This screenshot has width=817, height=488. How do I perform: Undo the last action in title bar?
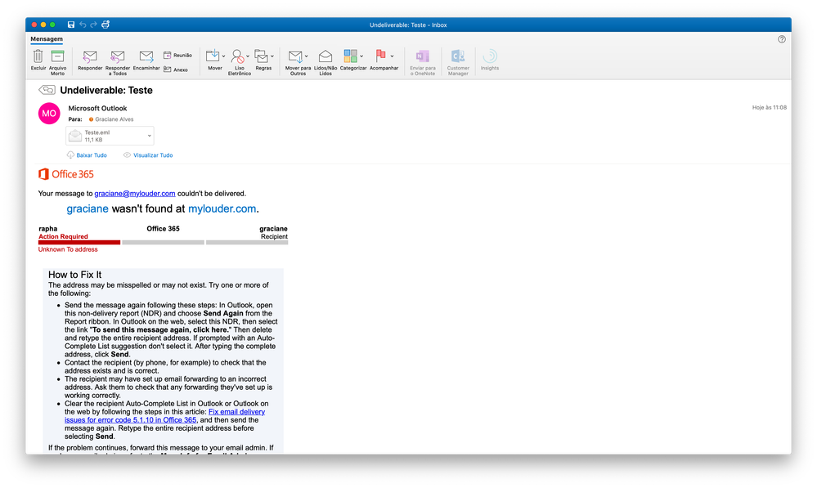coord(83,25)
